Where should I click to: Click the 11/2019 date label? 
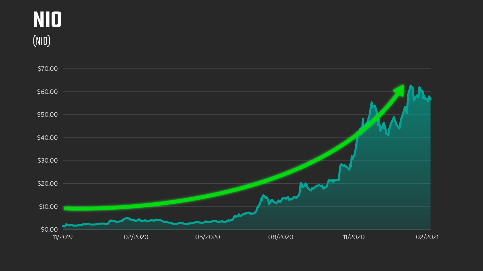point(63,237)
